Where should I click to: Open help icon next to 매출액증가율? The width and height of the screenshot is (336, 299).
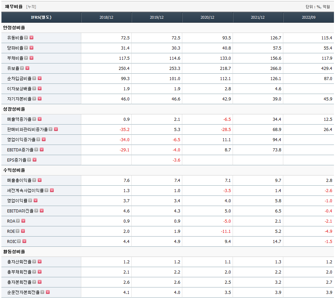[34, 119]
